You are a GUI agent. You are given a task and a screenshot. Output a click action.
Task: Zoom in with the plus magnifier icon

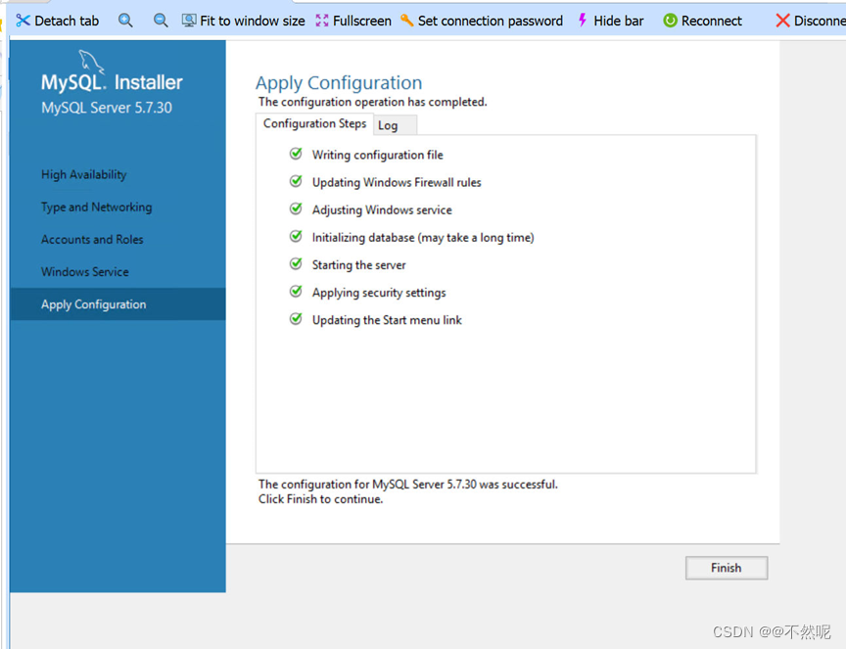tap(125, 21)
